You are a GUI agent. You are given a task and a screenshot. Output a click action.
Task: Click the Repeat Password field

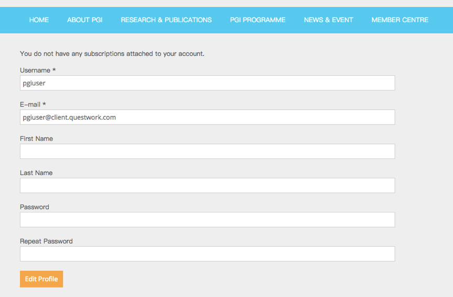point(207,254)
